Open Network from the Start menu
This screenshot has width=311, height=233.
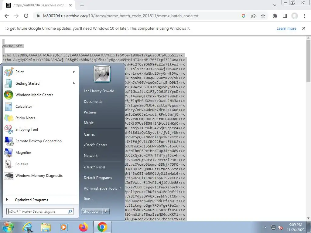point(91,156)
